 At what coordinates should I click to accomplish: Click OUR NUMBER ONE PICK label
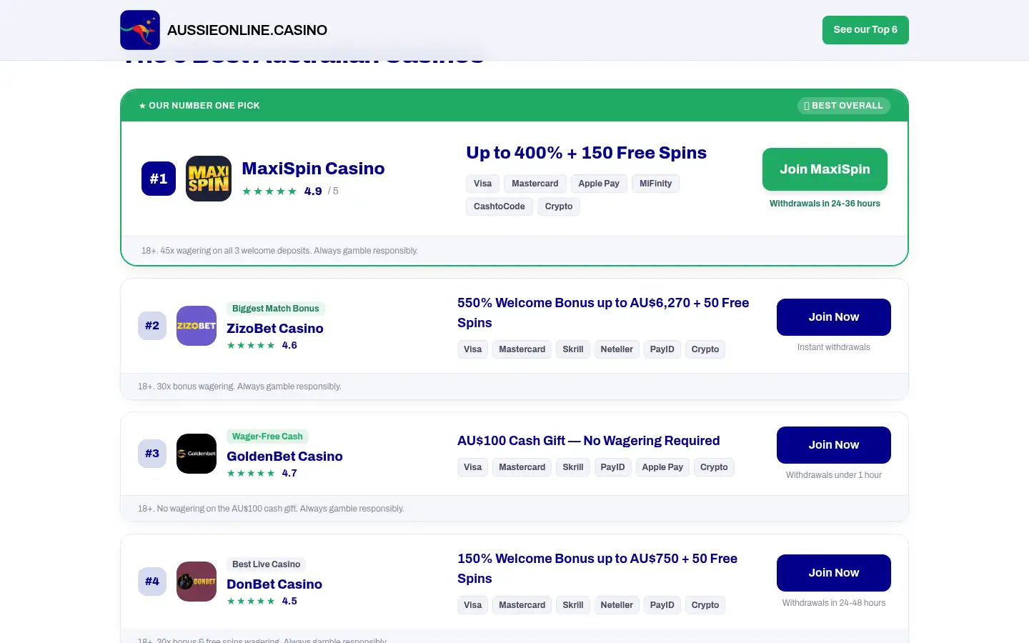coord(199,106)
